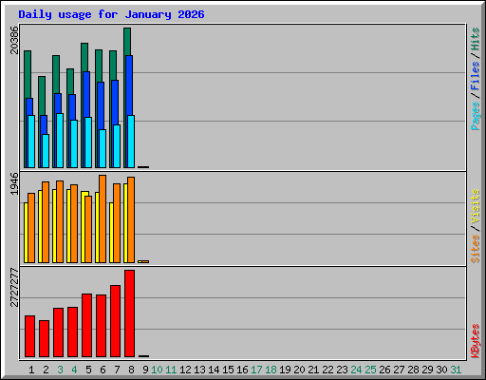486x380 pixels.
Task: Click the orange Sites bar for day 8
Action: [x=131, y=219]
